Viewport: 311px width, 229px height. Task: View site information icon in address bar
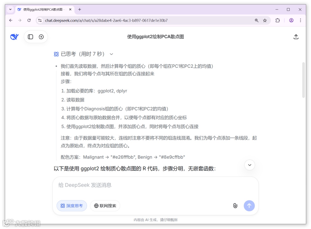[x=40, y=20]
